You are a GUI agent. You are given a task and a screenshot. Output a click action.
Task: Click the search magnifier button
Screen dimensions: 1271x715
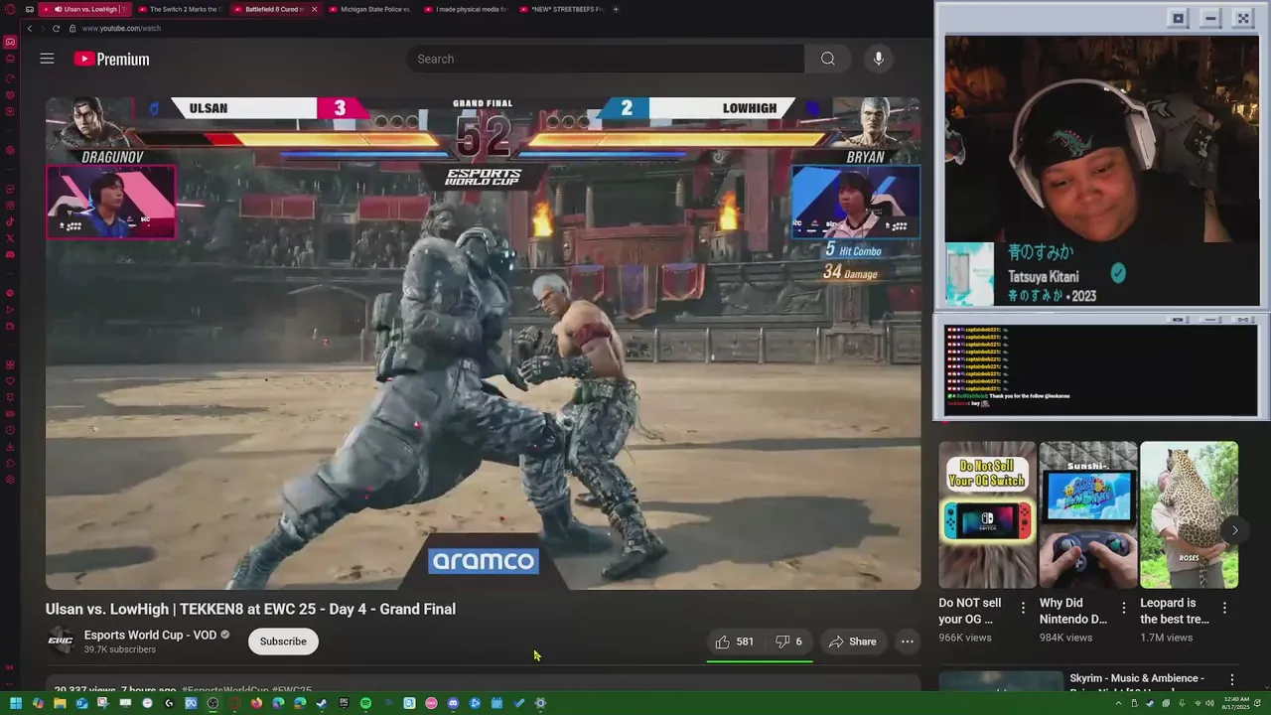pos(827,59)
